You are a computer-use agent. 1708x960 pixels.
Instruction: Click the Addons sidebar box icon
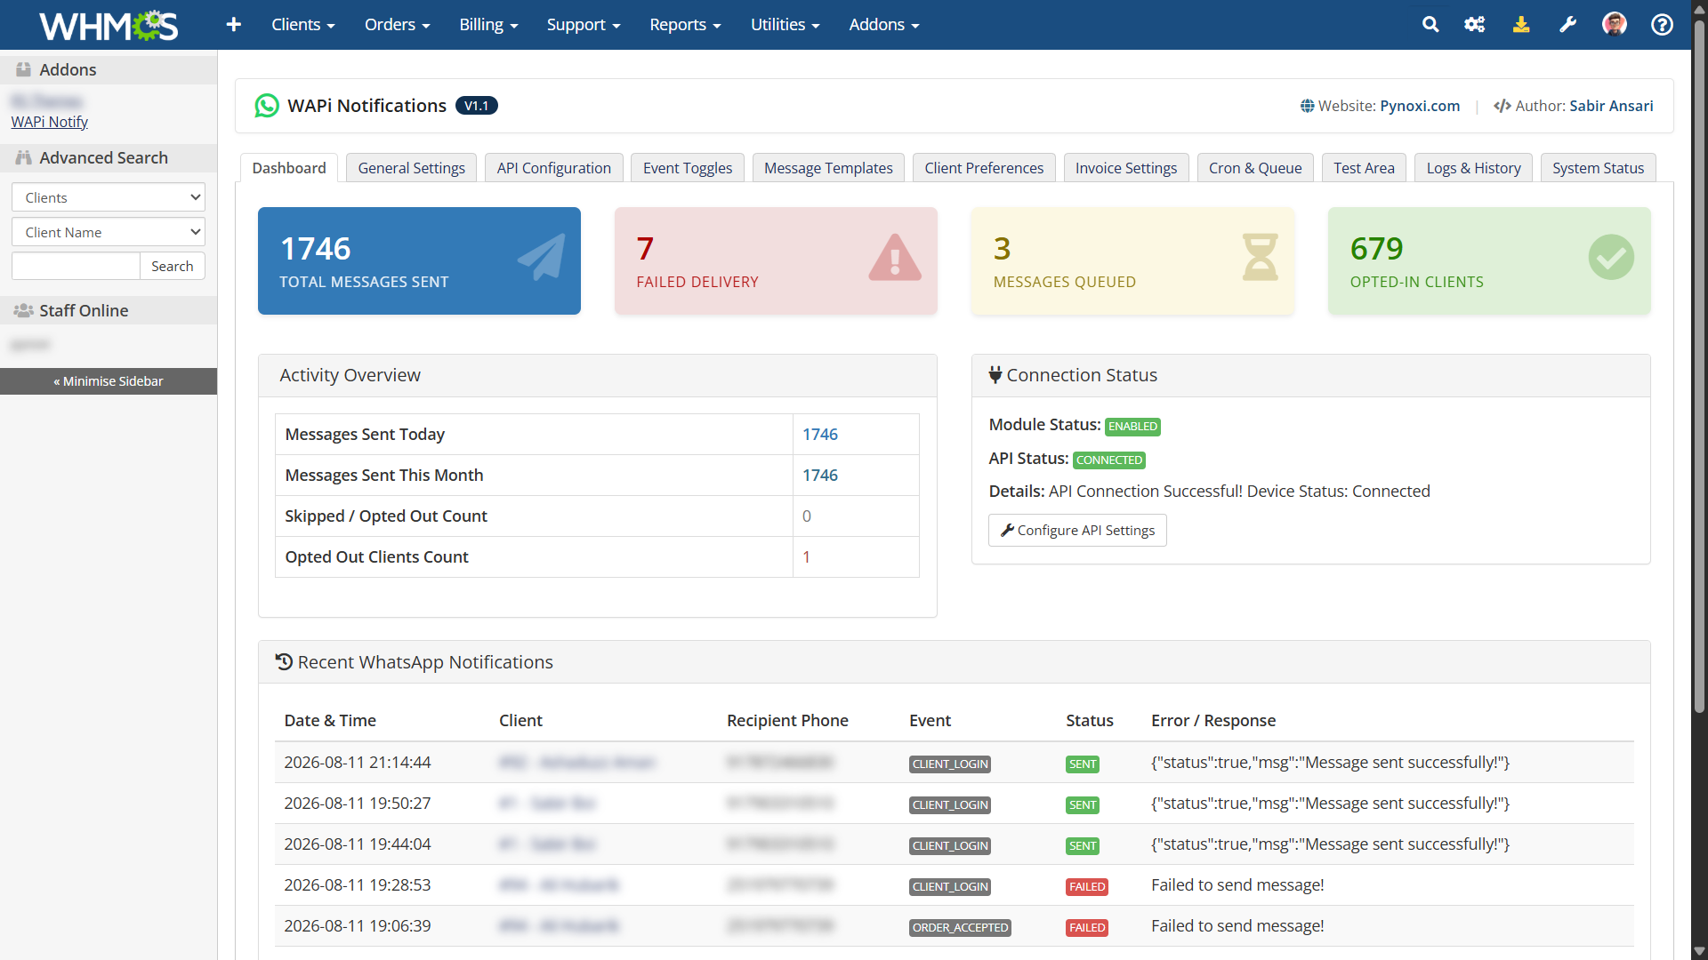click(x=24, y=69)
